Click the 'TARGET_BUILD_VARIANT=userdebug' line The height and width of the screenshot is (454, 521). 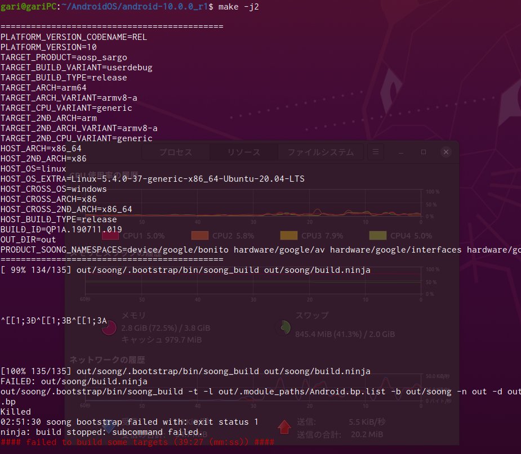coord(77,68)
